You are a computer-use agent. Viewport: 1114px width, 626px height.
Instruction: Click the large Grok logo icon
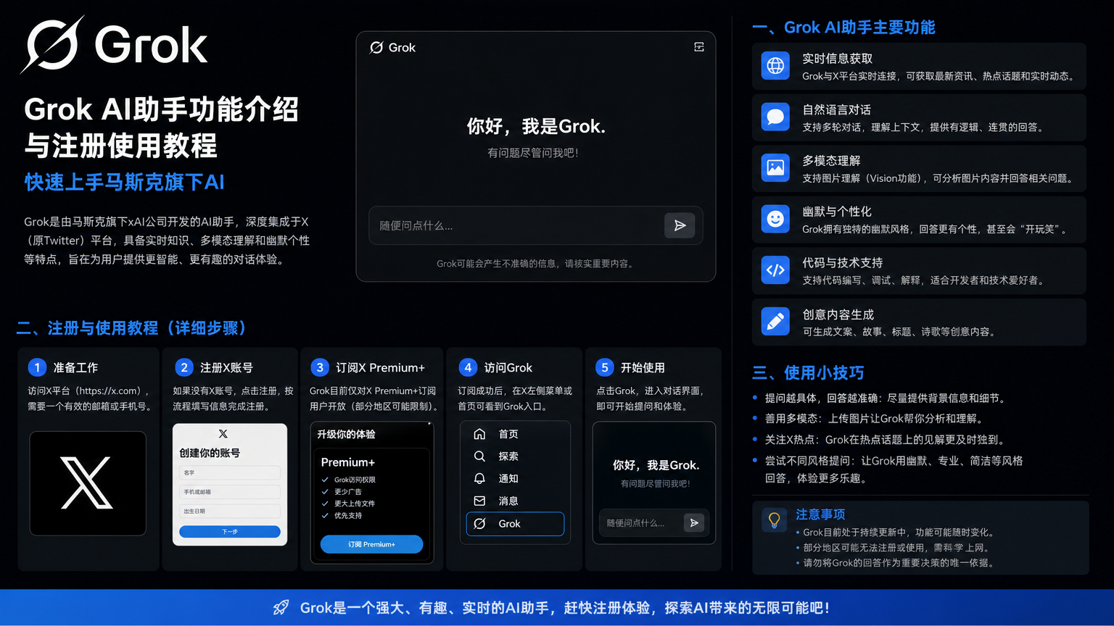coord(52,44)
